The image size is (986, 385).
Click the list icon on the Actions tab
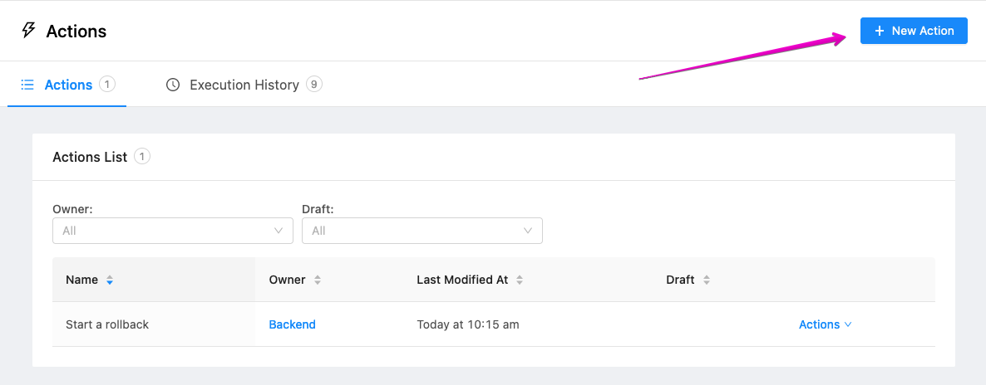pos(27,84)
